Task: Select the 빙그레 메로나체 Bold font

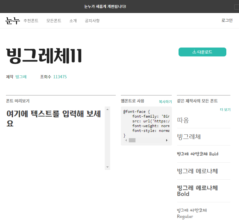Action: [x=198, y=191]
